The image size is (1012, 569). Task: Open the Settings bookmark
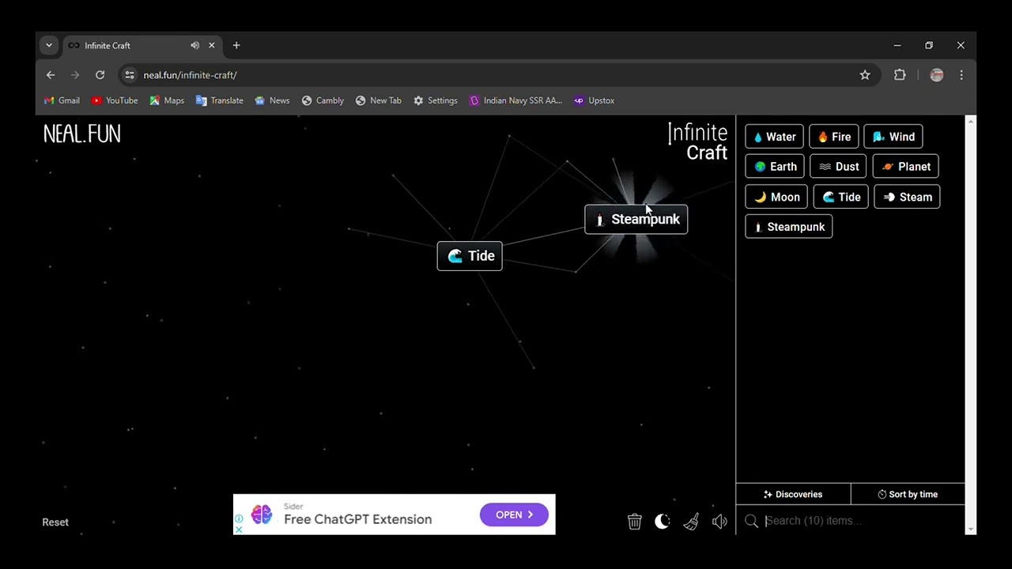coord(435,100)
